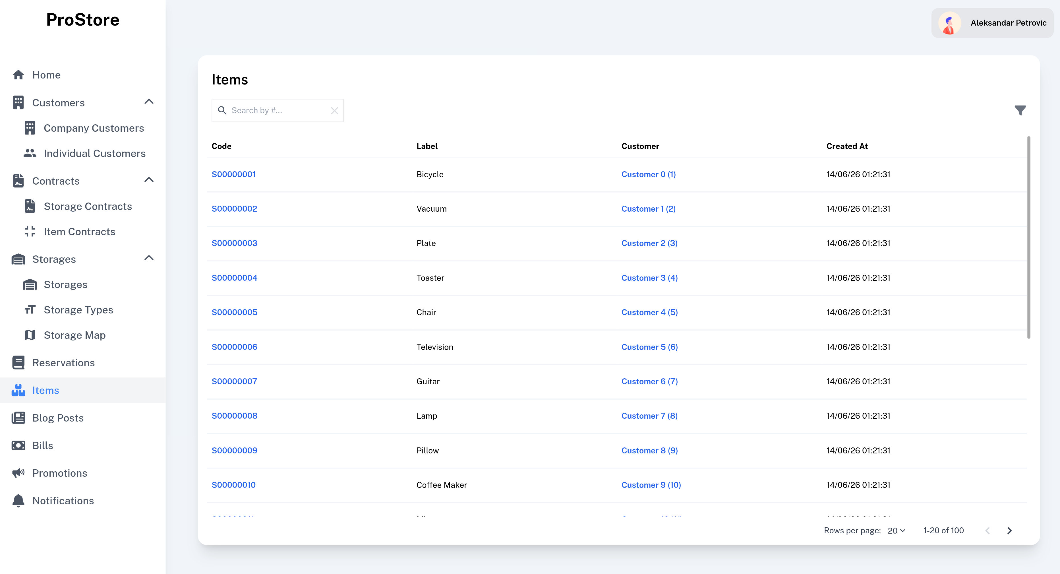
Task: Open Promotions section
Action: pyautogui.click(x=83, y=473)
